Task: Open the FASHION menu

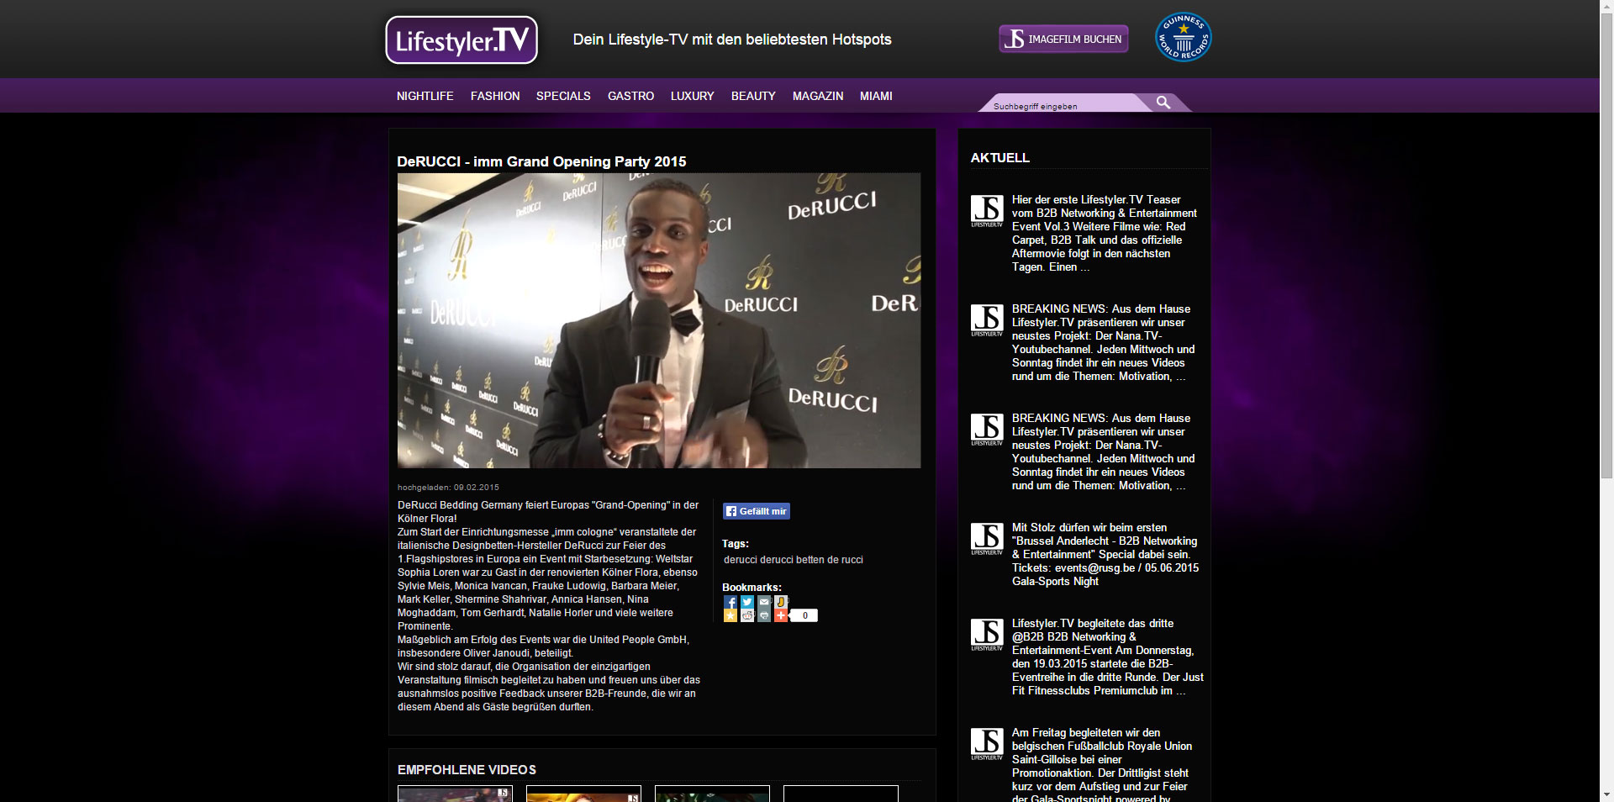Action: coord(495,96)
